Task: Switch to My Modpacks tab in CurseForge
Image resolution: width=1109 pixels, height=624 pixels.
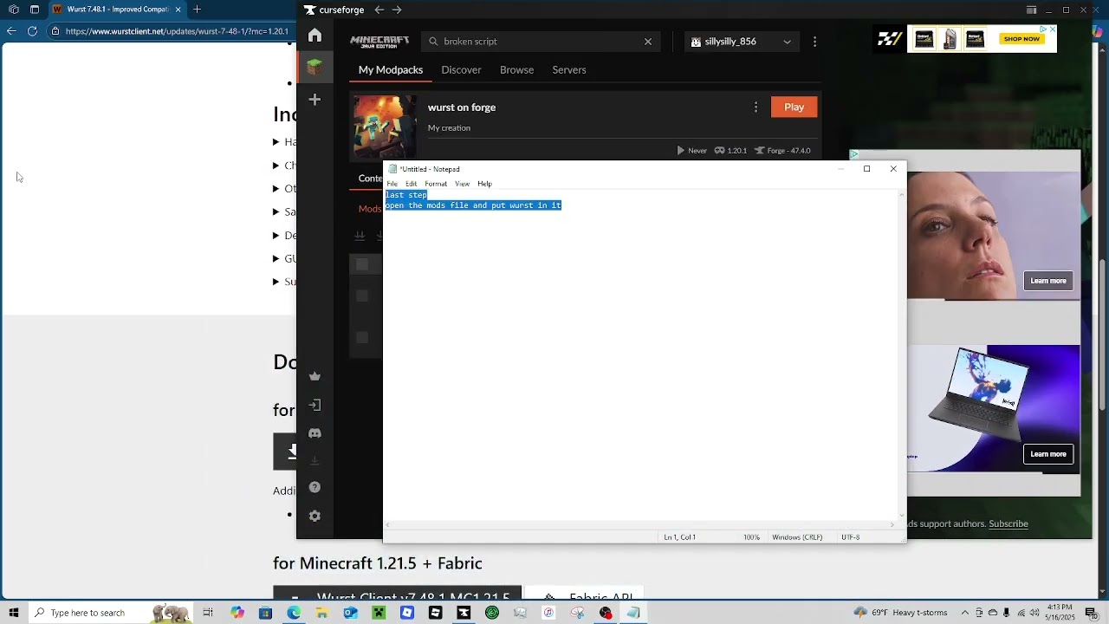Action: point(391,69)
